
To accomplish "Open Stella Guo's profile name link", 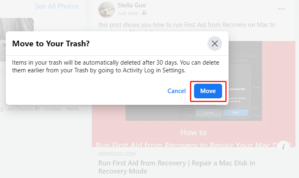I will click(x=131, y=5).
